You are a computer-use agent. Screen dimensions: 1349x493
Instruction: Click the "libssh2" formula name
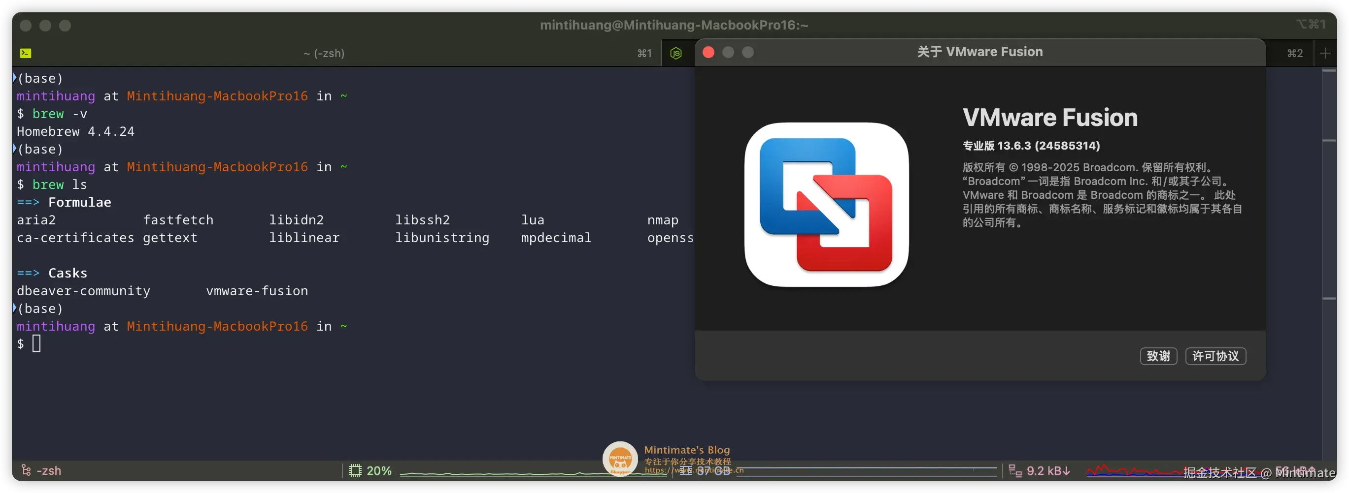click(423, 220)
